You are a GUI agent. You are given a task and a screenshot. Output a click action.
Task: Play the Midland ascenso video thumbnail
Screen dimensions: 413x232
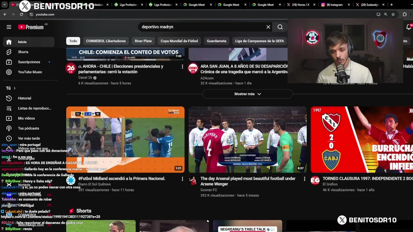click(x=125, y=140)
